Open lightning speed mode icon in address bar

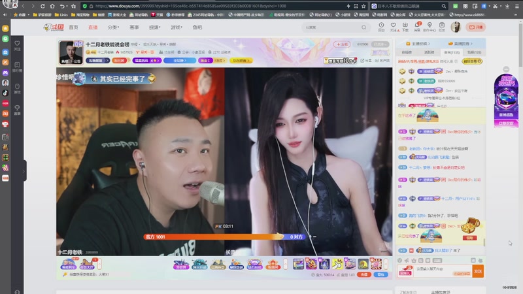(x=348, y=6)
